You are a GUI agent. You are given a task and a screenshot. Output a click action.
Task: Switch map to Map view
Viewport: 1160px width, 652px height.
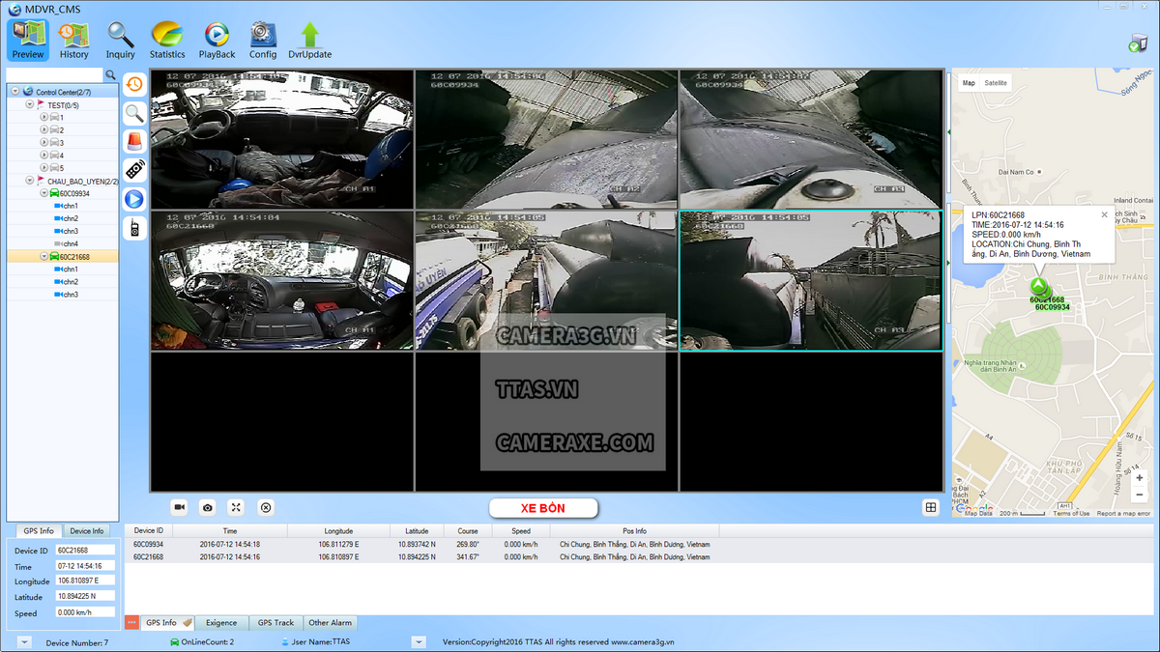[969, 83]
